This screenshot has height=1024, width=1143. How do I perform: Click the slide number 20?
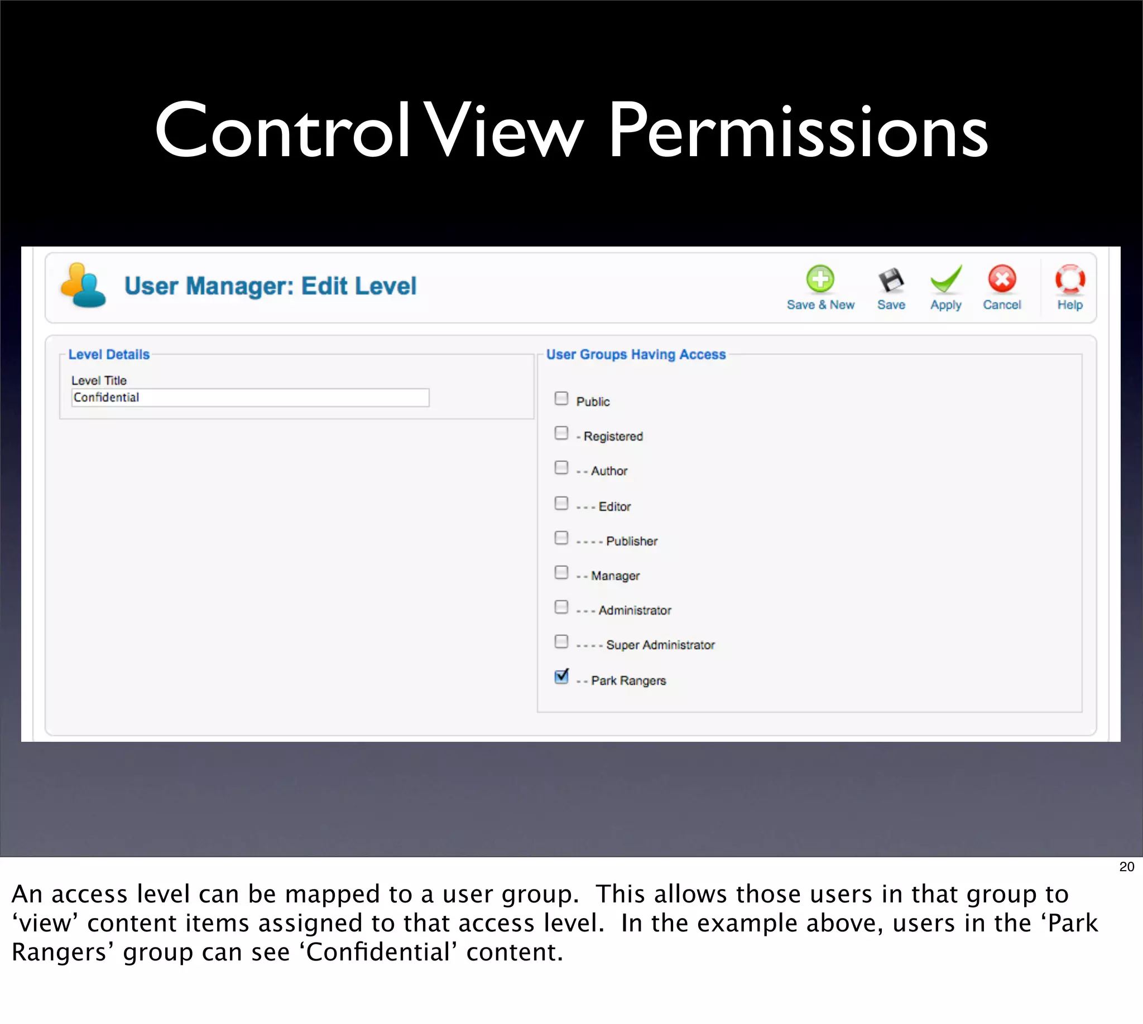click(x=1127, y=867)
